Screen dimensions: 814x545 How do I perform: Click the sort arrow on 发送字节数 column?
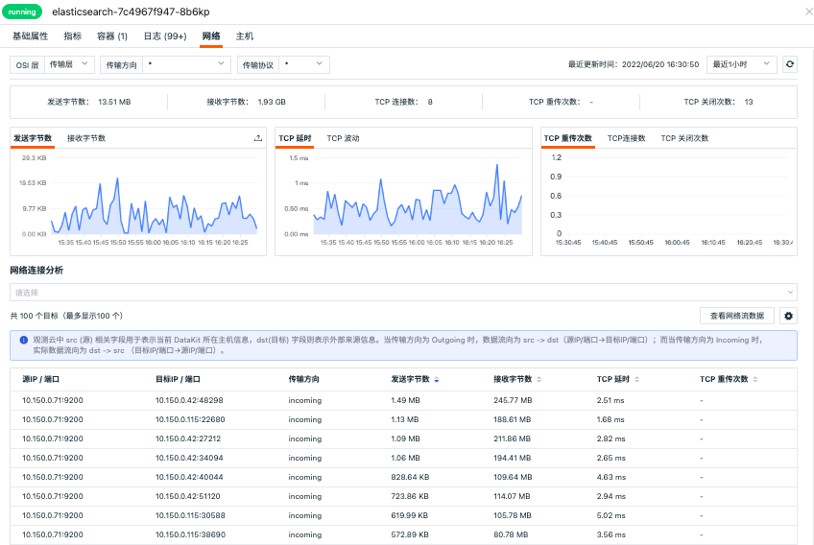[437, 380]
